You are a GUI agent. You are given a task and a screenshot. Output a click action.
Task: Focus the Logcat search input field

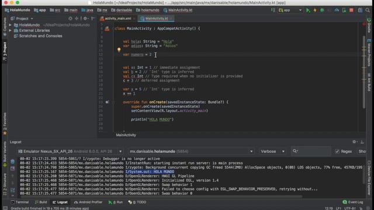311,152
